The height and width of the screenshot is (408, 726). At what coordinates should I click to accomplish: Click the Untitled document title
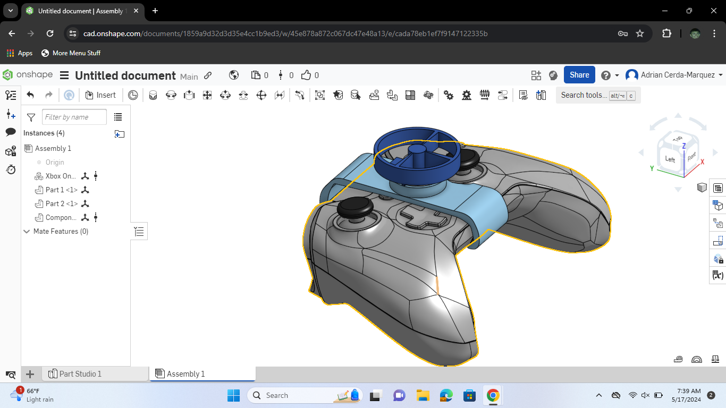[125, 75]
